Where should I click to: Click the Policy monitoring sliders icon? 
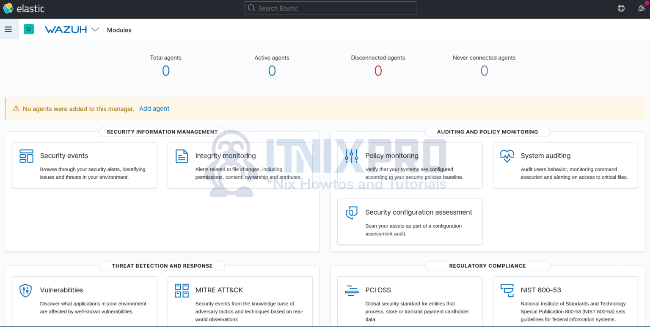point(351,156)
